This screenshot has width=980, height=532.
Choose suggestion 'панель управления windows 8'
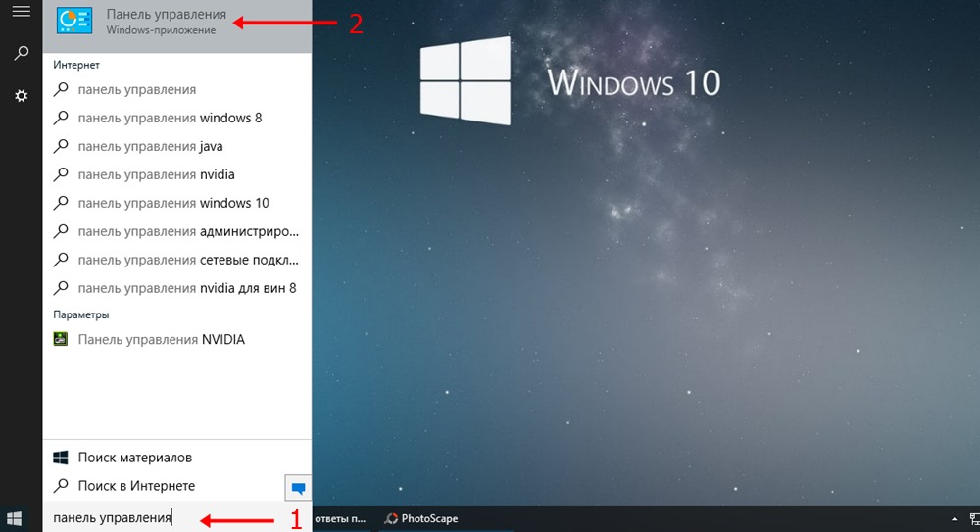click(170, 119)
